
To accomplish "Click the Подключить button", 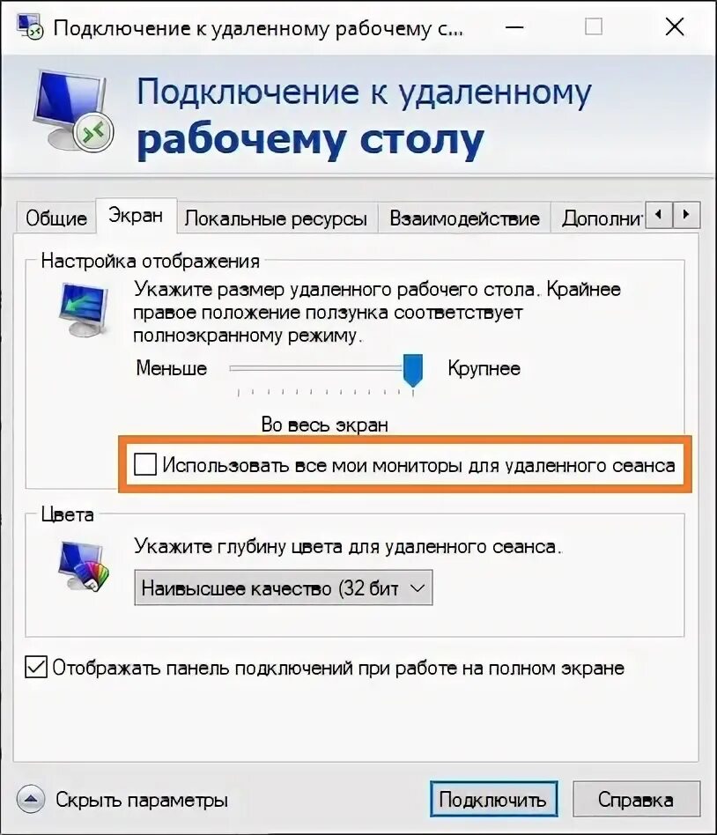I will point(493,799).
